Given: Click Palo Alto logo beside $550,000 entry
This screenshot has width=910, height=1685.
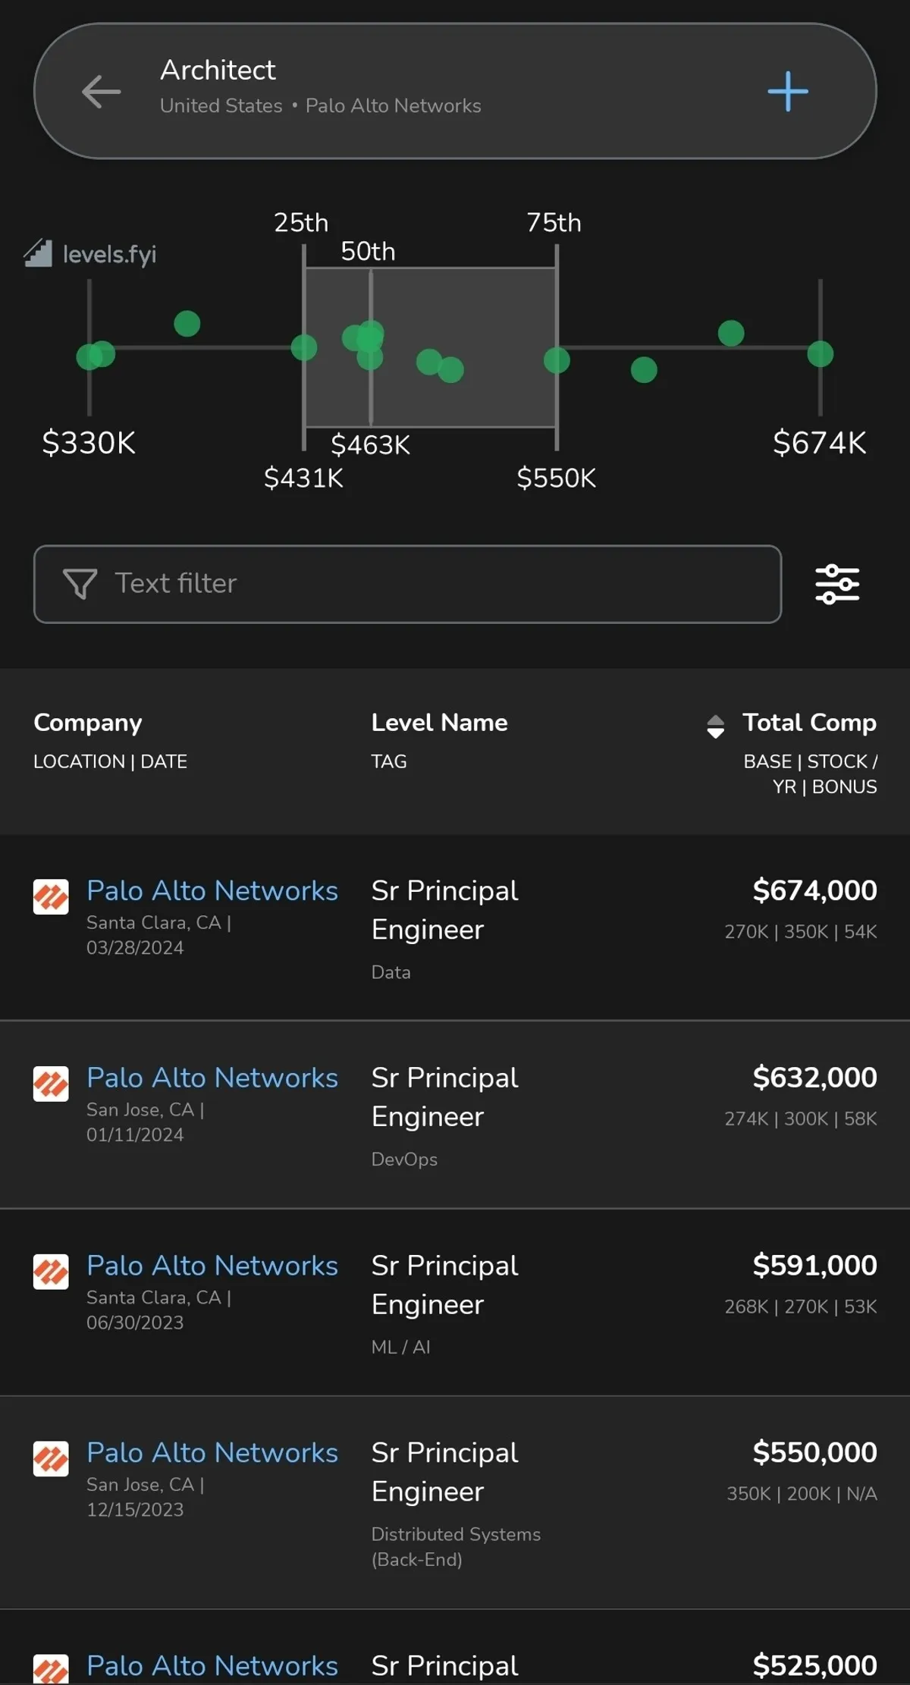Looking at the screenshot, I should [51, 1459].
